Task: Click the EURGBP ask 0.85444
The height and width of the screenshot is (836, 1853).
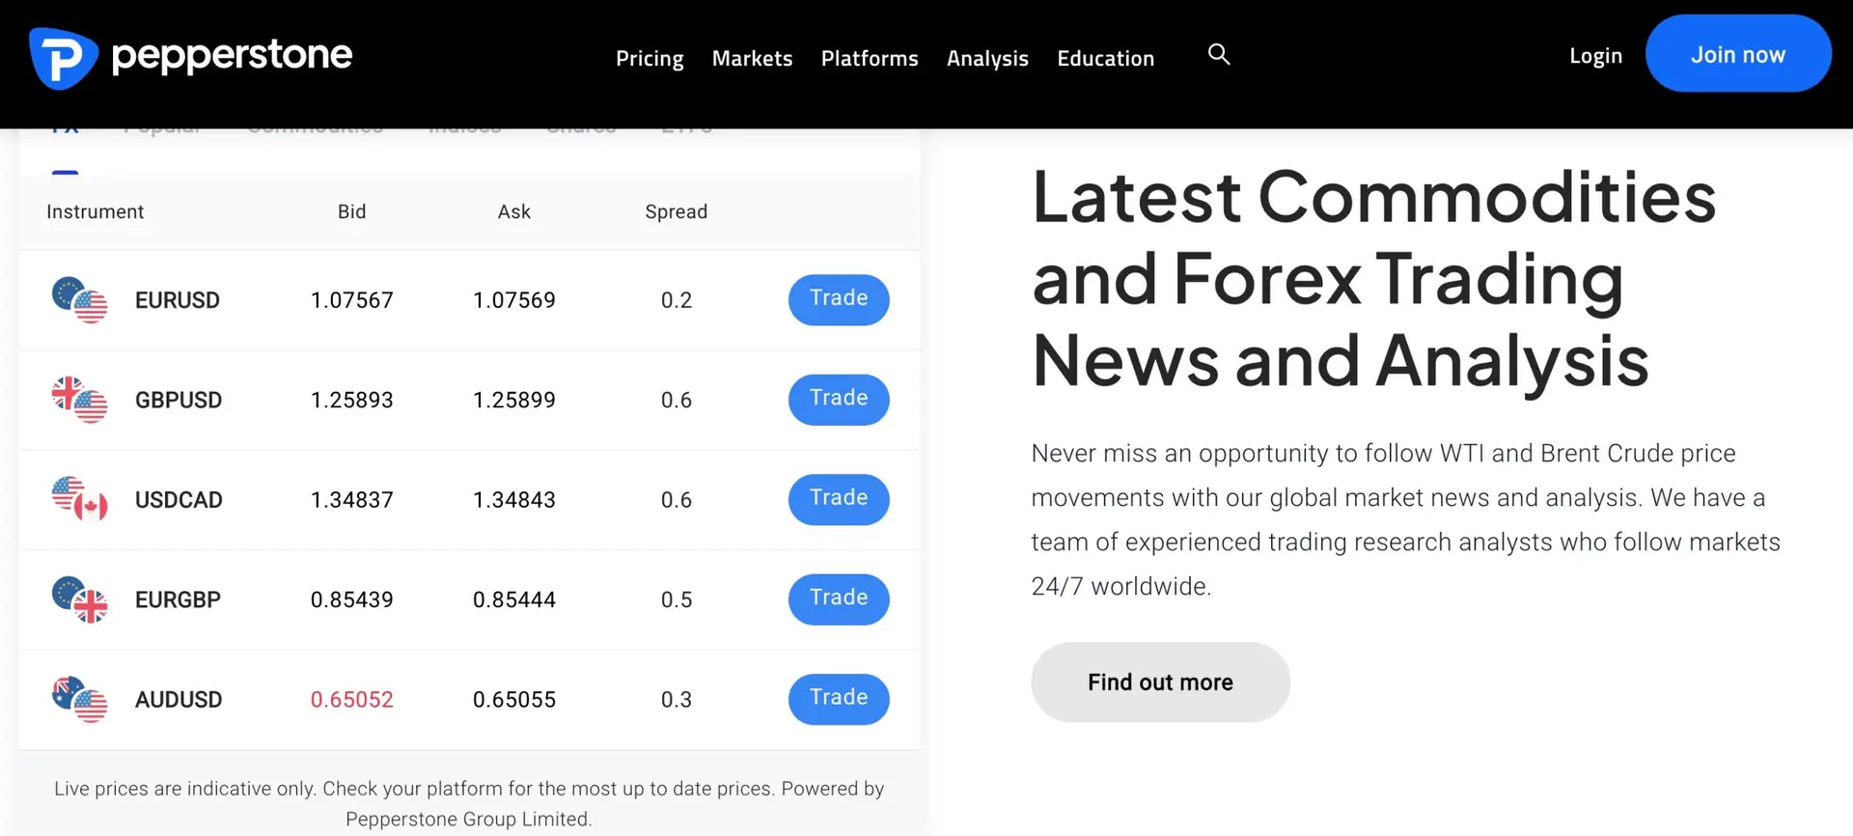Action: 514,599
